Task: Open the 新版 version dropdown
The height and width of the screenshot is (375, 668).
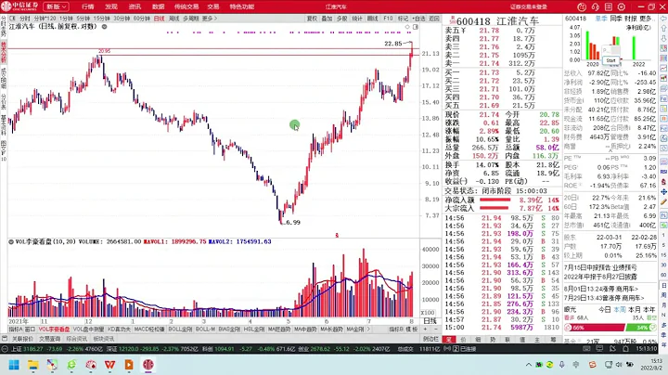Action: point(56,6)
